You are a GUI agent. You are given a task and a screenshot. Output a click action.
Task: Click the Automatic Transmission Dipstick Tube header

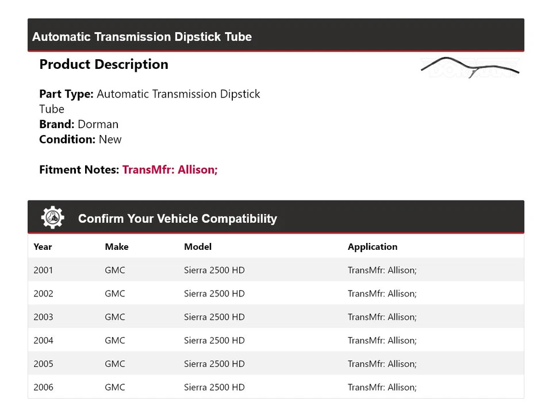142,37
